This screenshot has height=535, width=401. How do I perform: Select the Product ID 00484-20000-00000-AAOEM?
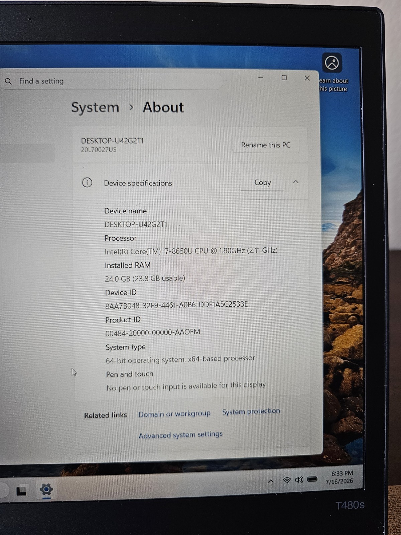[x=153, y=332]
